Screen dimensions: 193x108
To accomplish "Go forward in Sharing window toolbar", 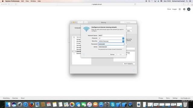I will click(x=82, y=22).
